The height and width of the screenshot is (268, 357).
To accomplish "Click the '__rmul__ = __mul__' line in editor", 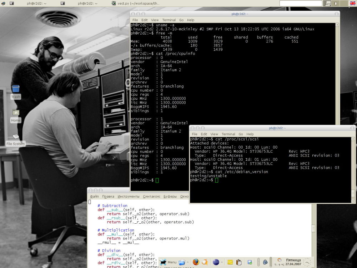I will (118, 243).
